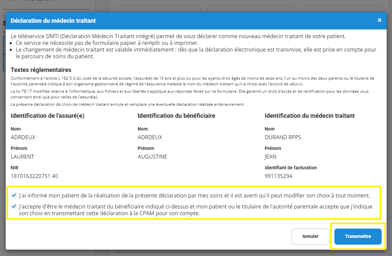
Task: Click the 'Identifiant de facturation' label
Action: coord(291,168)
